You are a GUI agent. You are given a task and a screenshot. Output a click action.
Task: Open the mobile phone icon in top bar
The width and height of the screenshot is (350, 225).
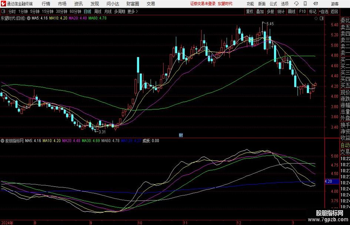(x=305, y=4)
